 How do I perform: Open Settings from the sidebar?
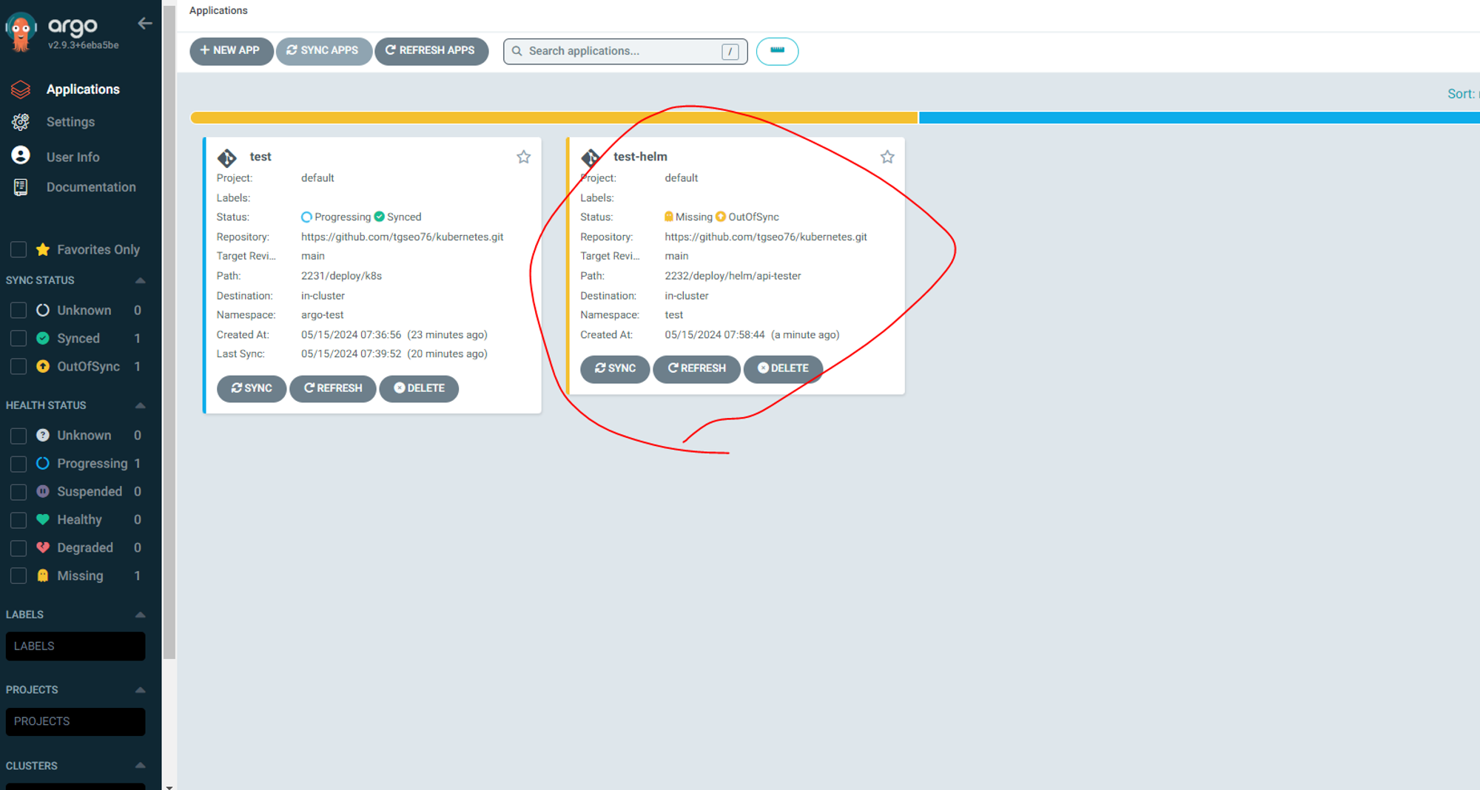70,122
